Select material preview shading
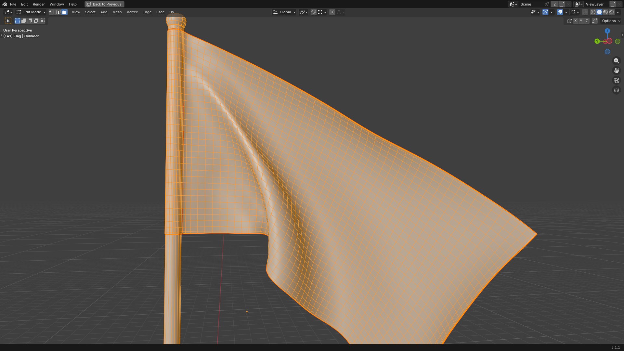The width and height of the screenshot is (624, 351). coord(605,12)
